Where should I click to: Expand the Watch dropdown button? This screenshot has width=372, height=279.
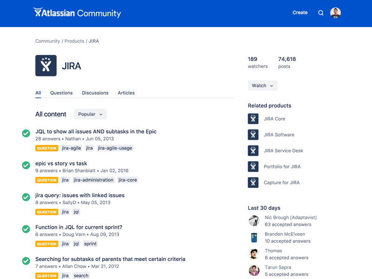tap(262, 86)
